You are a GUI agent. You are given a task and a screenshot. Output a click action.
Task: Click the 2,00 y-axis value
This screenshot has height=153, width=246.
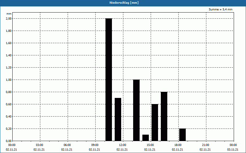pos(9,19)
